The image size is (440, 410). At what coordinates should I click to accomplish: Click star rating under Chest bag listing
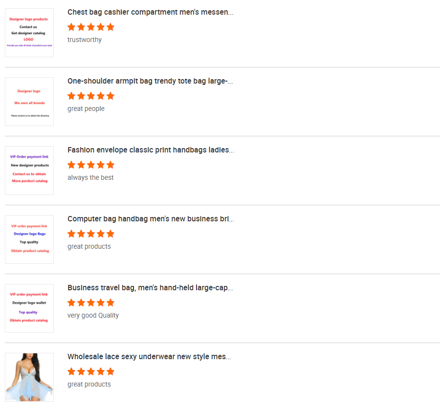[x=91, y=27]
